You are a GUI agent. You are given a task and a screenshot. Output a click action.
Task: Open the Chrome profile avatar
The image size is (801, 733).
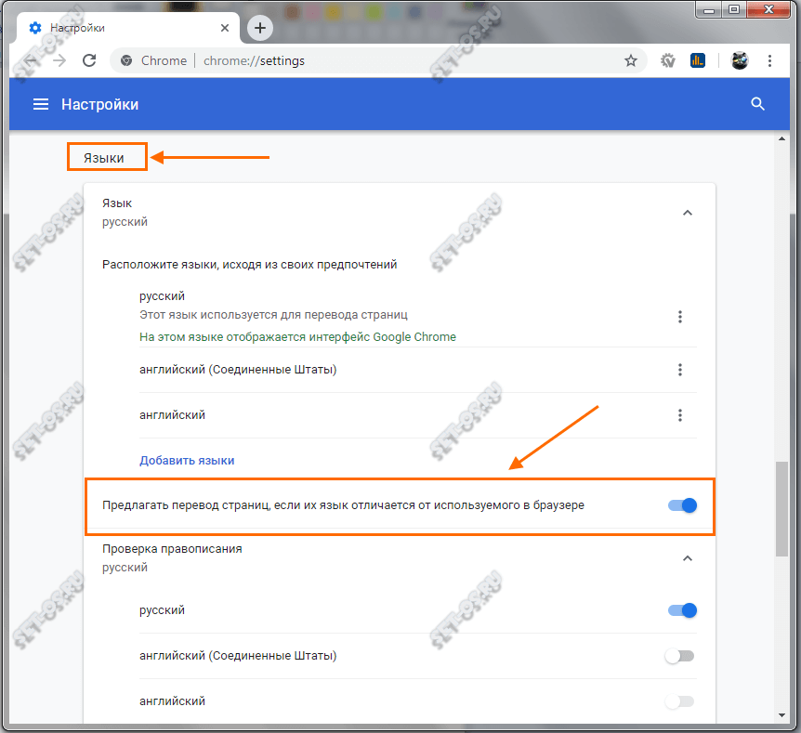pyautogui.click(x=739, y=59)
